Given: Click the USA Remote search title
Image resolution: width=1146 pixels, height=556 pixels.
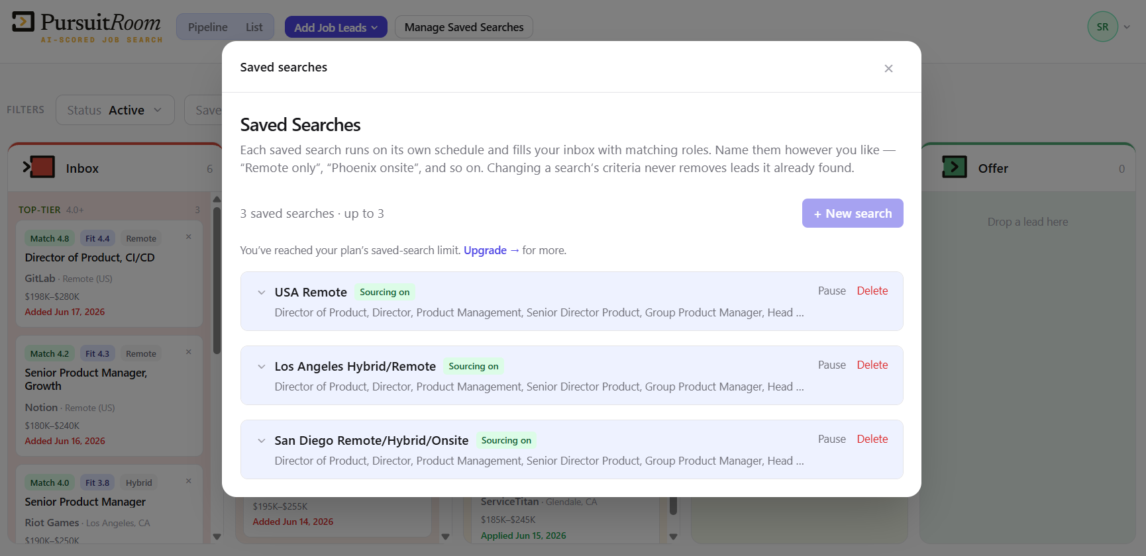Looking at the screenshot, I should 311,292.
